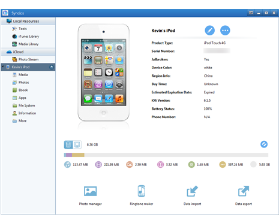Click the Region Info China value
The image size is (279, 223).
pos(208,76)
